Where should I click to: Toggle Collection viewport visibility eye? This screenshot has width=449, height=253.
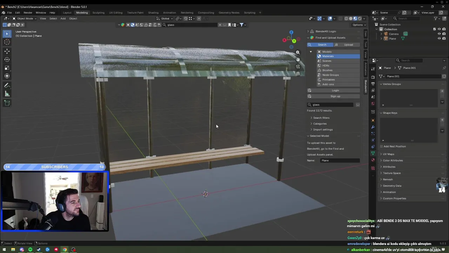(x=439, y=29)
